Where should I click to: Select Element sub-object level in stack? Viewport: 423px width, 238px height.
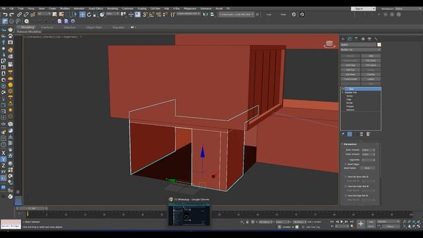(350, 110)
